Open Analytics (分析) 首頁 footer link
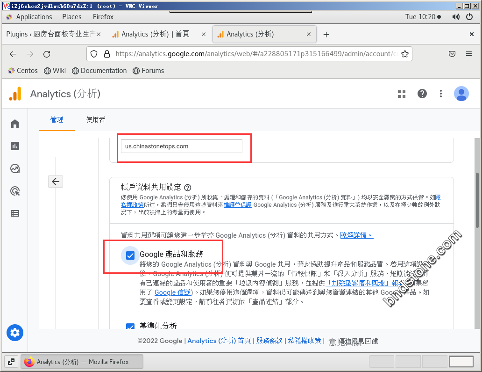 [x=219, y=341]
